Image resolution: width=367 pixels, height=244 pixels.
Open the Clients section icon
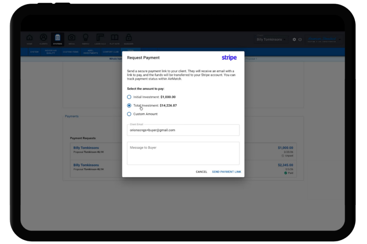(43, 39)
